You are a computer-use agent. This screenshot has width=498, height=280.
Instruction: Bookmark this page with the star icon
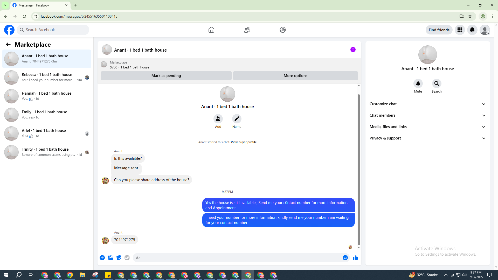click(470, 16)
